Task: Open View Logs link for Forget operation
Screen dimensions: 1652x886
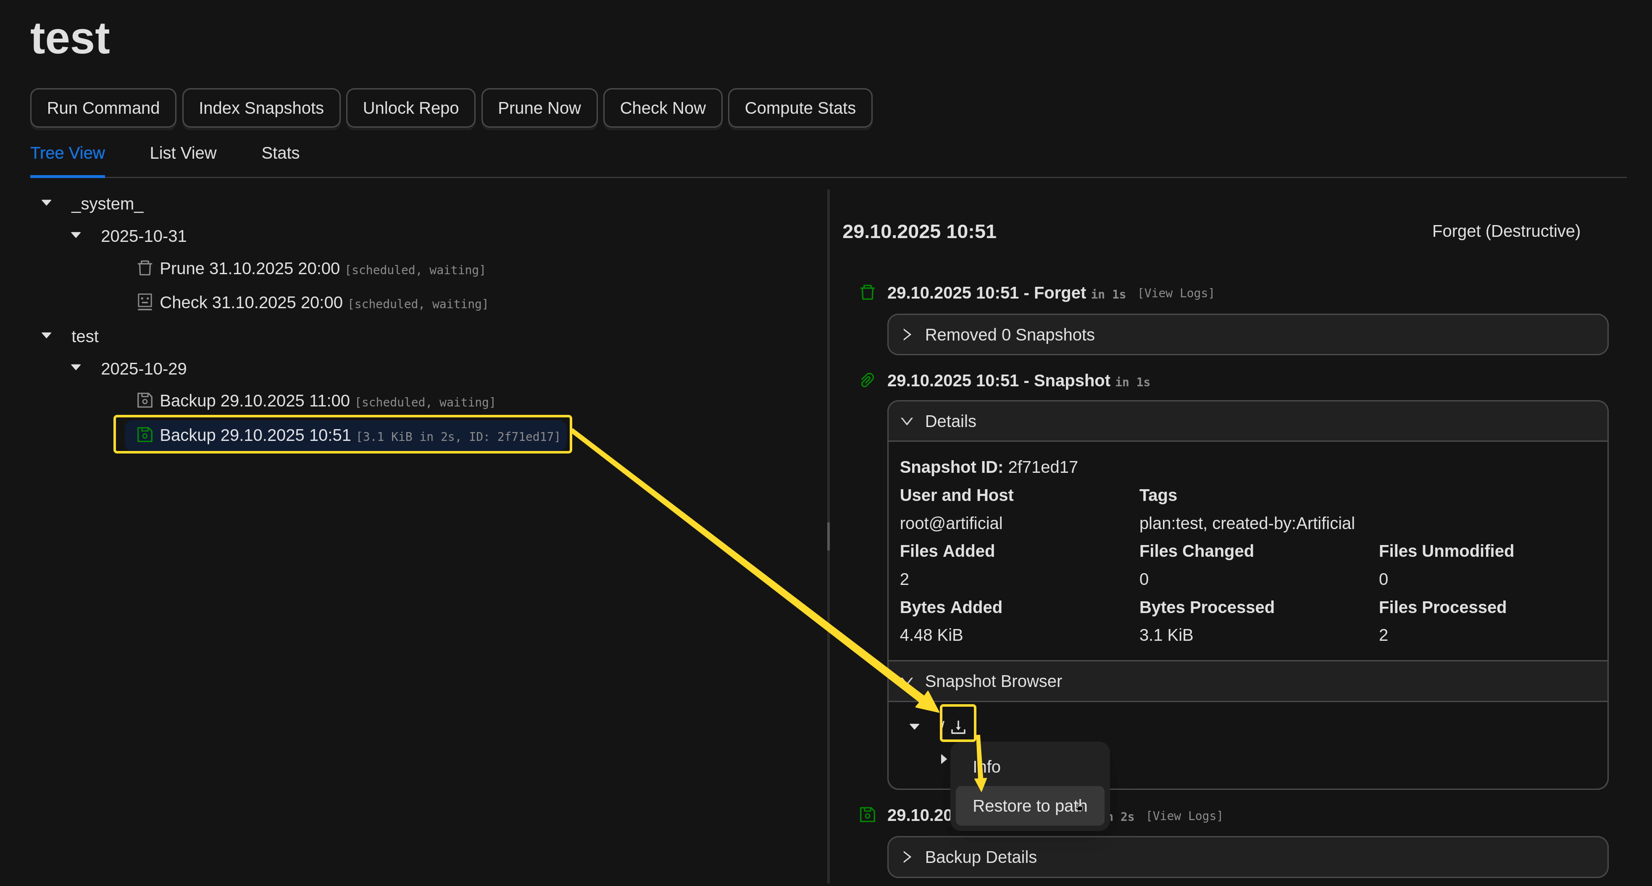Action: point(1176,294)
